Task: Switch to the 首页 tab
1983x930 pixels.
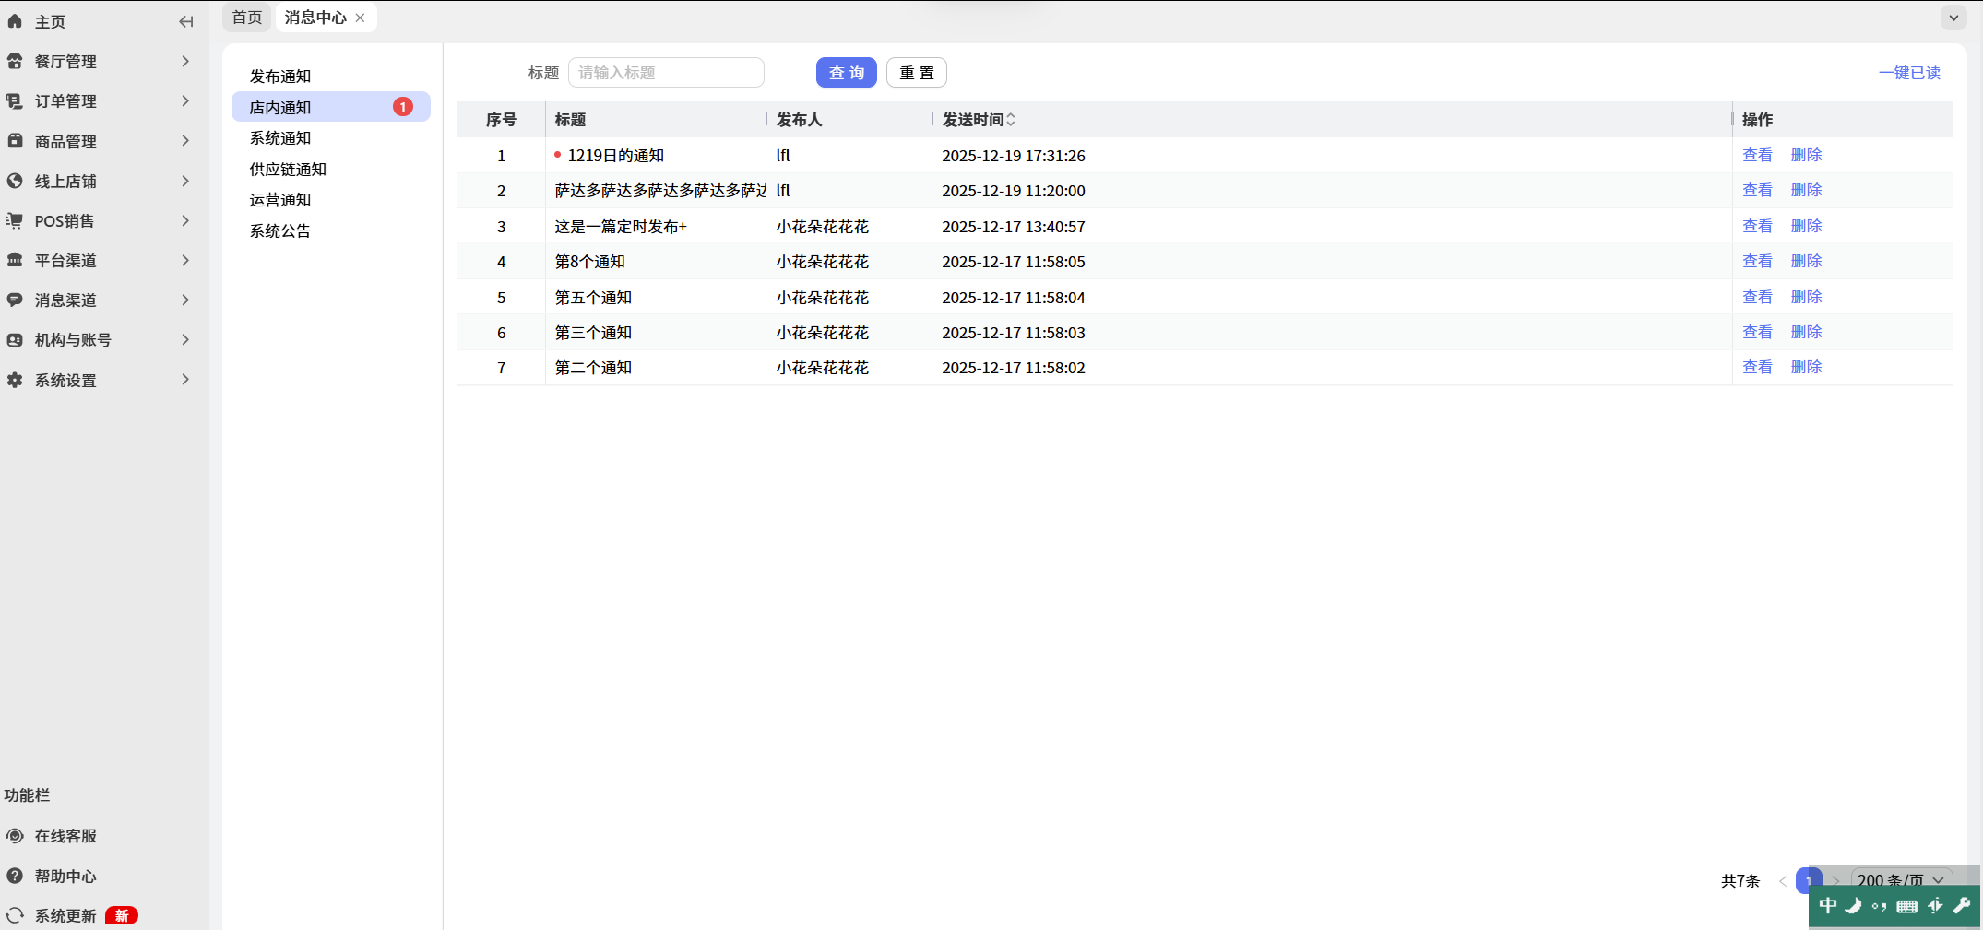Action: [x=247, y=18]
